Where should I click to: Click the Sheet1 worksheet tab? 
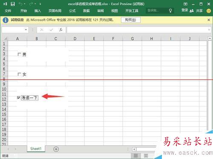pos(36,149)
